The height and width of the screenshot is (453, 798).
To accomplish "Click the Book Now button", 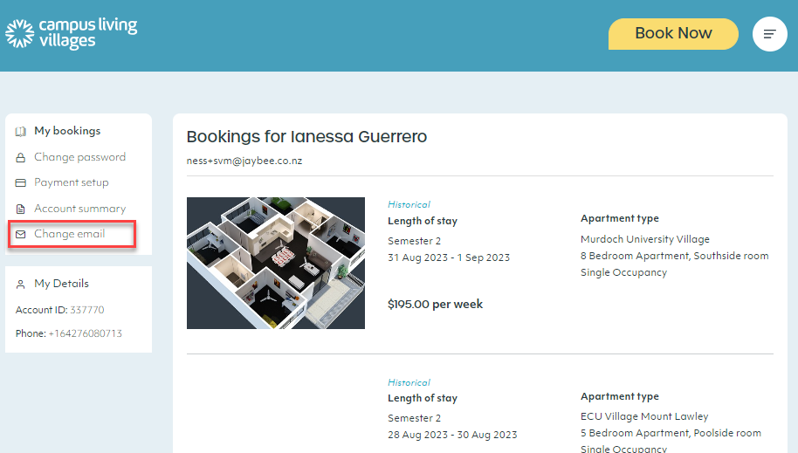I will tap(673, 33).
